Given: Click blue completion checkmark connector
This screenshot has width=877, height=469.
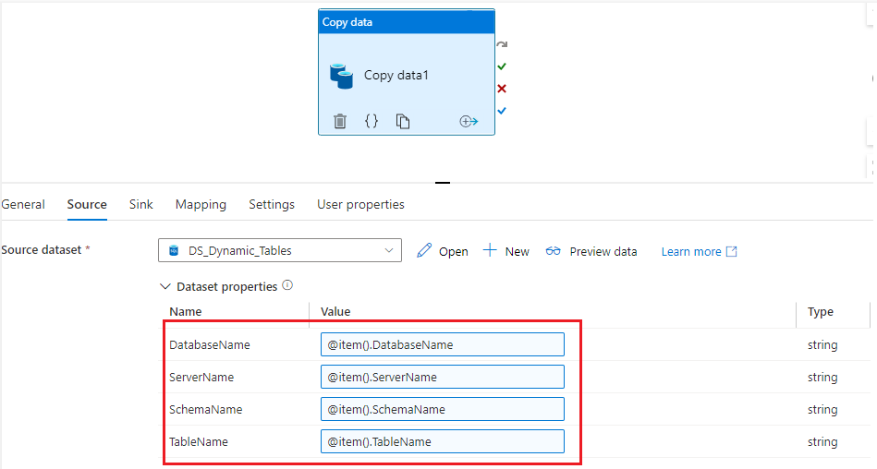Looking at the screenshot, I should point(502,111).
